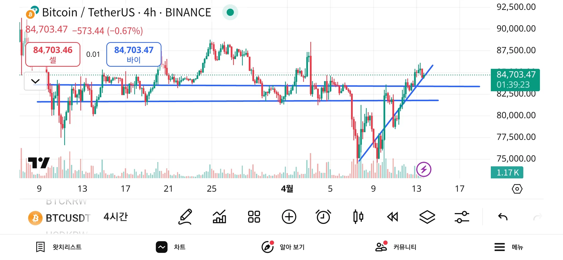
Task: Open the indicators chart icon
Action: click(x=219, y=217)
